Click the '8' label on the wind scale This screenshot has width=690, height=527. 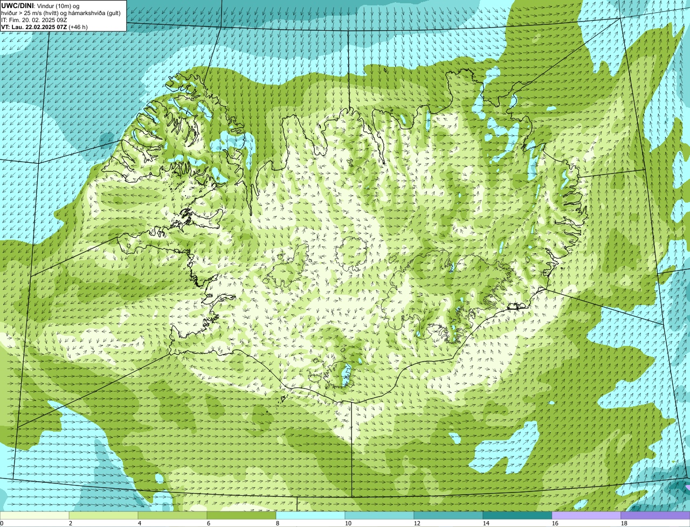tap(278, 523)
